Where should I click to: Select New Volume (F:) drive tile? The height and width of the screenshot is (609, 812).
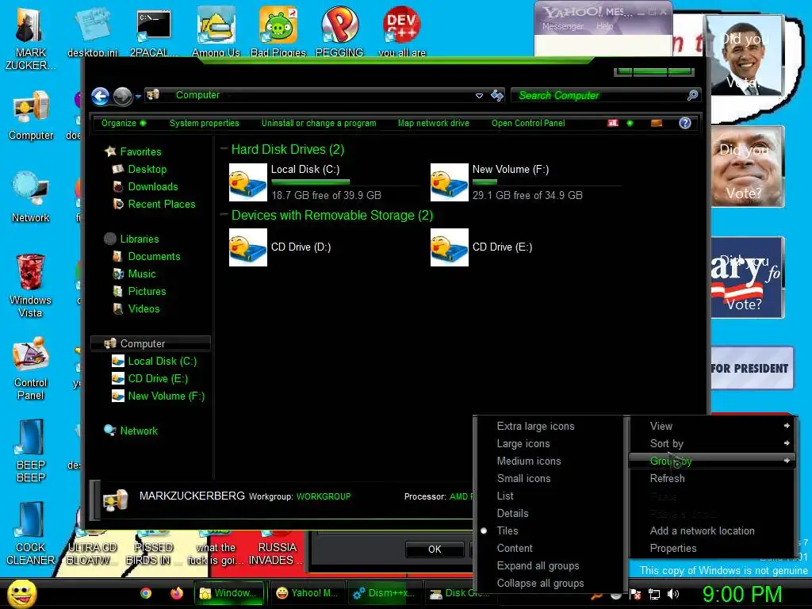coord(525,182)
